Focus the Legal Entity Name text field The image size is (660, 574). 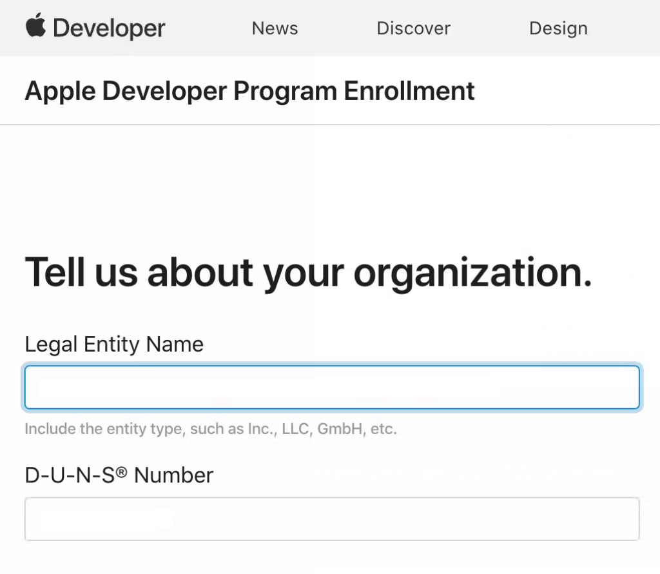(x=332, y=388)
